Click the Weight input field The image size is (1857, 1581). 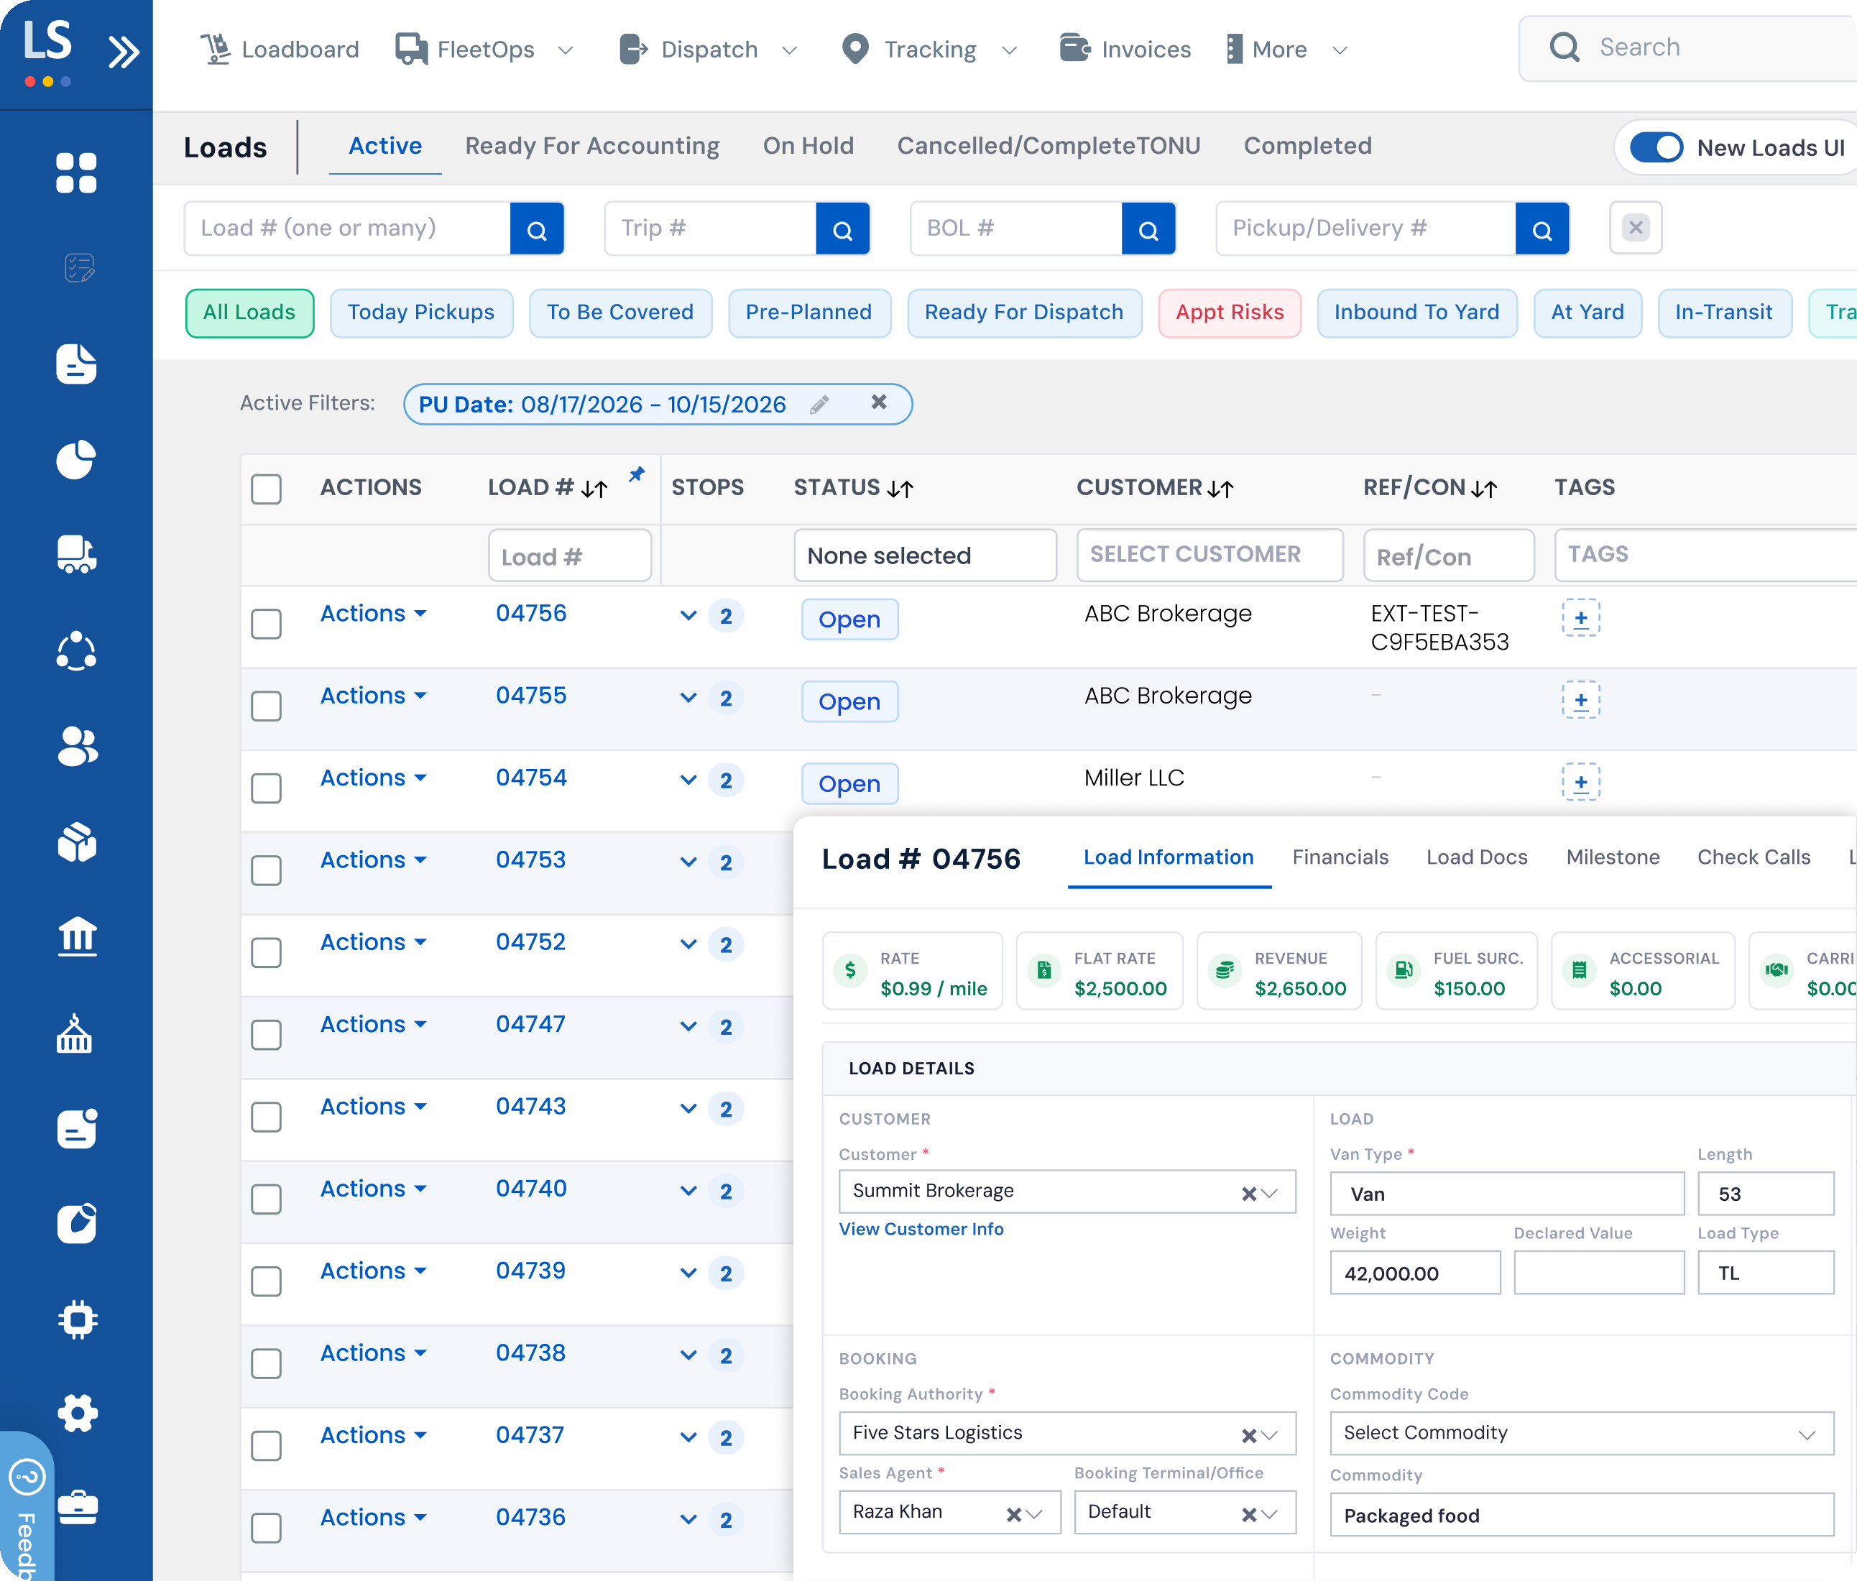click(1414, 1273)
